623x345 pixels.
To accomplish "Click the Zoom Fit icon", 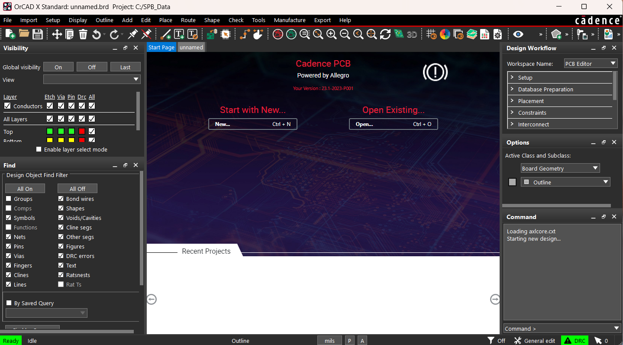I will (x=318, y=34).
